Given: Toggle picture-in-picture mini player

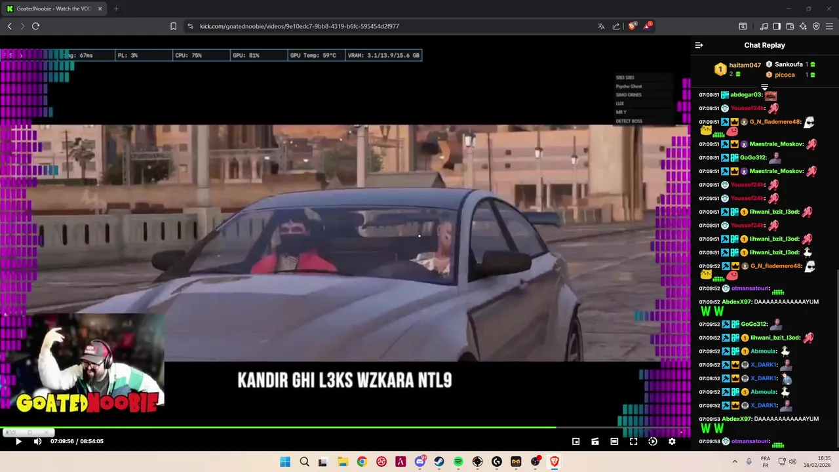Looking at the screenshot, I should 576,441.
